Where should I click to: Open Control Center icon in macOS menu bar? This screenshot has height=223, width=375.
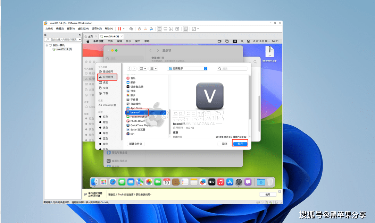pos(249,41)
